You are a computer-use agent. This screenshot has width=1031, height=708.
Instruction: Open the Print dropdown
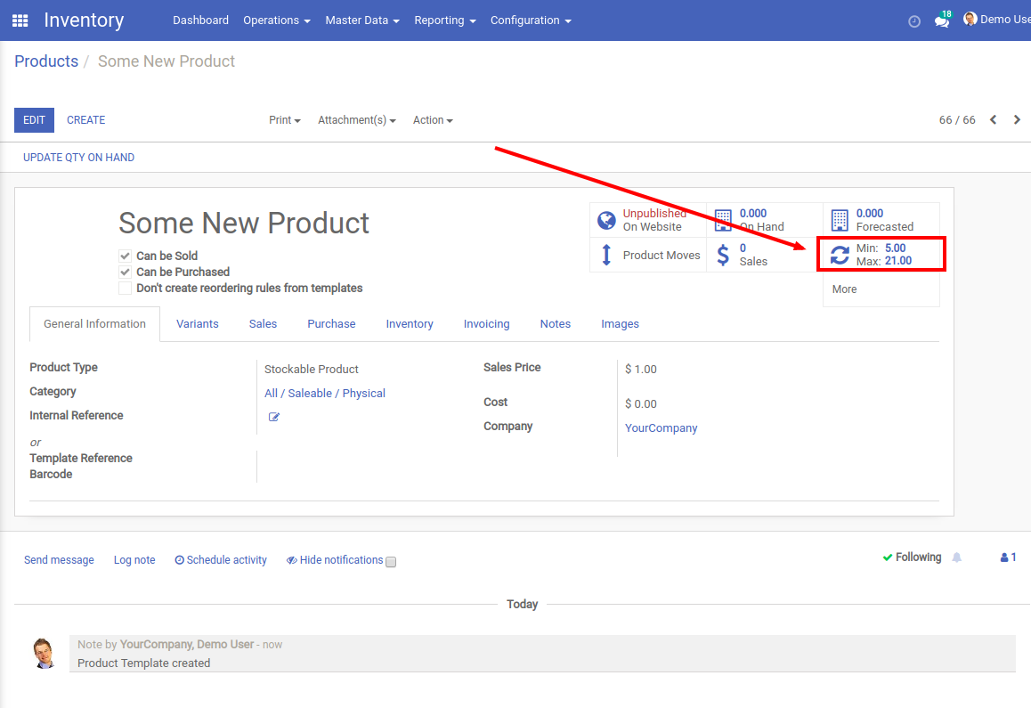click(x=284, y=119)
